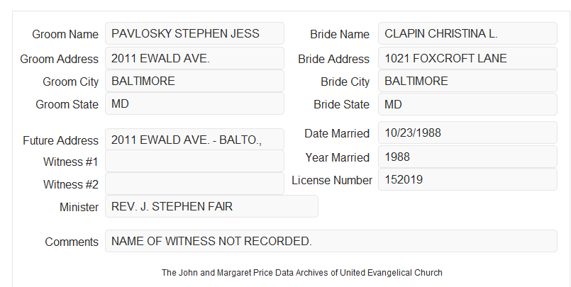Select the Future Address field
The image size is (571, 287).
[194, 140]
